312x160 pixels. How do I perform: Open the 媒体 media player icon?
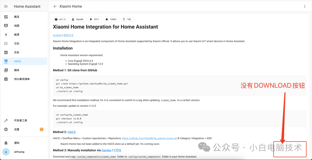coord(6,70)
